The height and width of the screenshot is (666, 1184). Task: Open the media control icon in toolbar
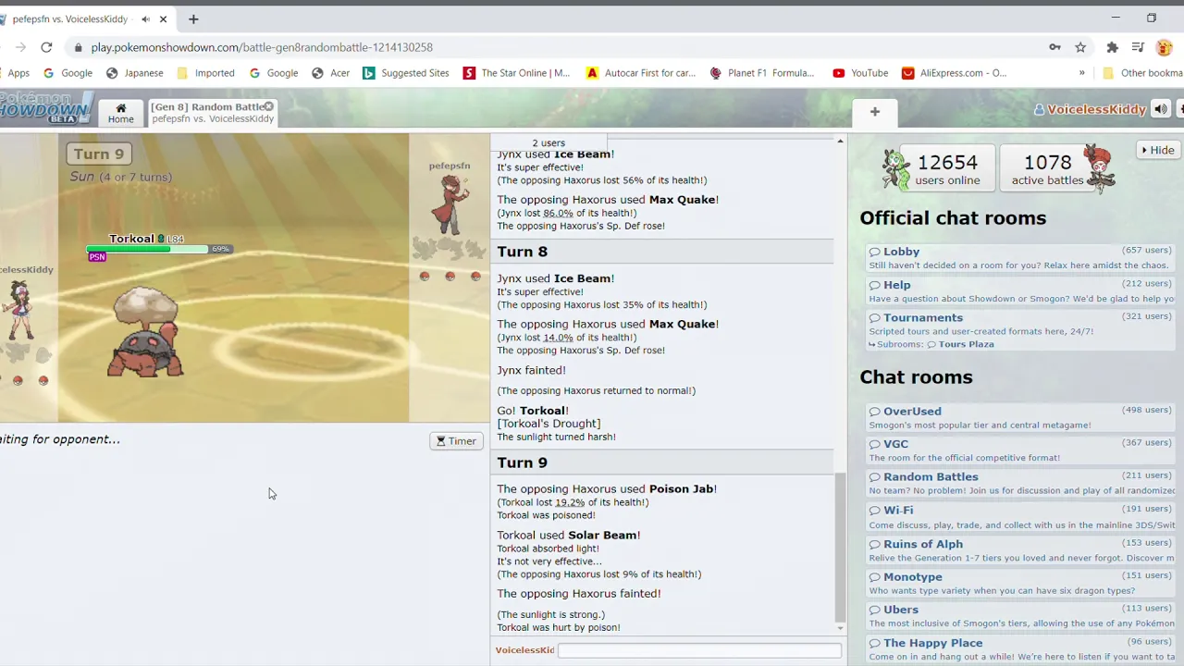(1139, 47)
